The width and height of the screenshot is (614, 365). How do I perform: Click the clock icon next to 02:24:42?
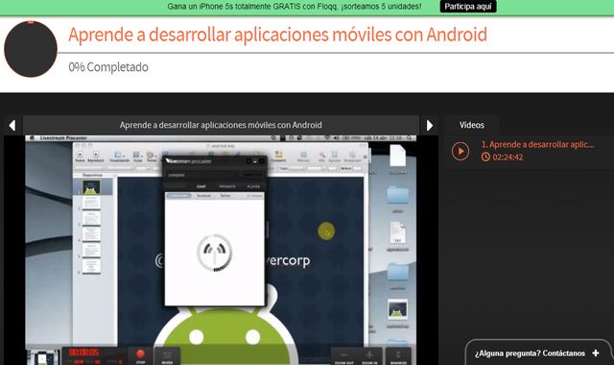485,158
